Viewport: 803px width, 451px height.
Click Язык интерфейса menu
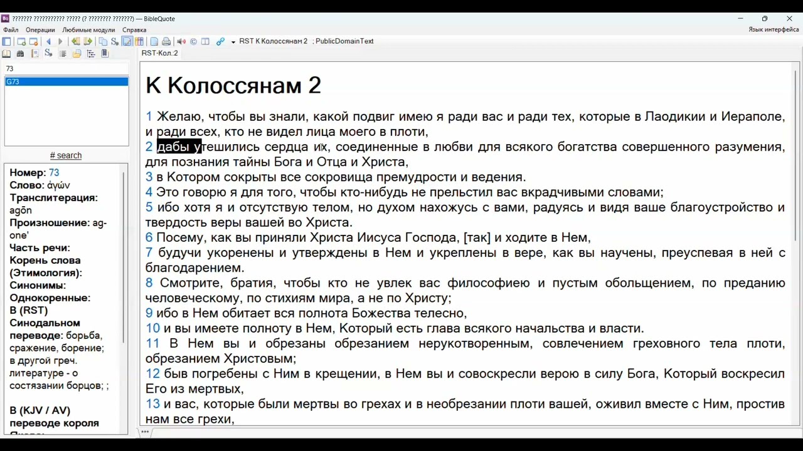(x=774, y=29)
